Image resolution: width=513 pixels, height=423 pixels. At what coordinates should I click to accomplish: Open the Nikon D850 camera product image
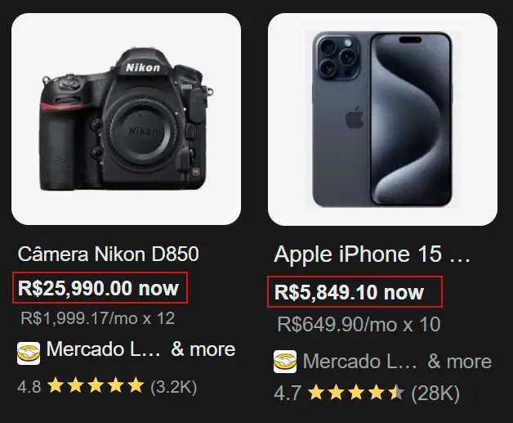point(126,119)
